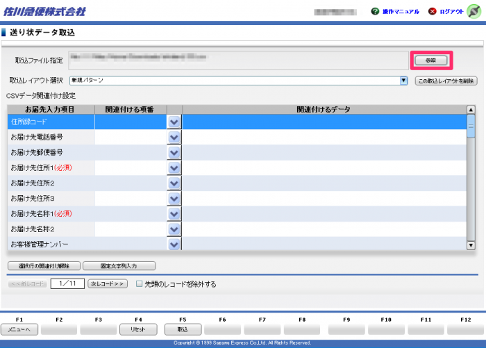This screenshot has width=486, height=348.
Task: Click 選択行の関連付け解除 button
Action: pyautogui.click(x=44, y=266)
